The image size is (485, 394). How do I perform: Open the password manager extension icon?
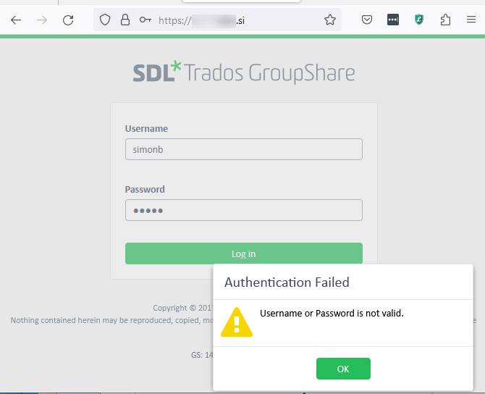point(393,20)
